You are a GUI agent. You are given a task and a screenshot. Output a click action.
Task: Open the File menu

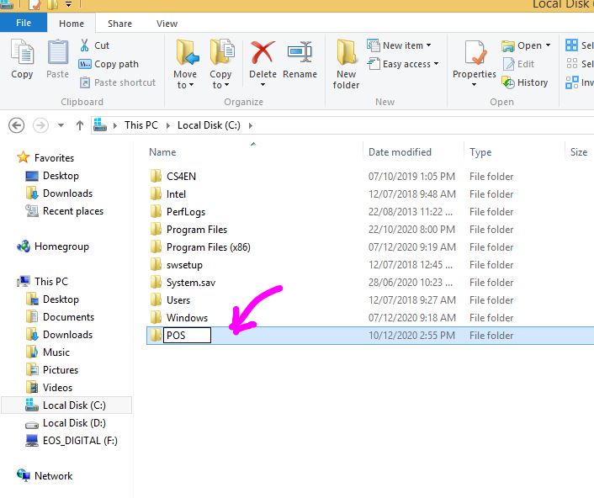[24, 24]
